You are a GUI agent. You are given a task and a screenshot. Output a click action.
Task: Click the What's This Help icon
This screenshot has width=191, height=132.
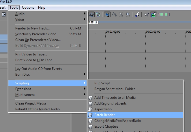[147, 14]
